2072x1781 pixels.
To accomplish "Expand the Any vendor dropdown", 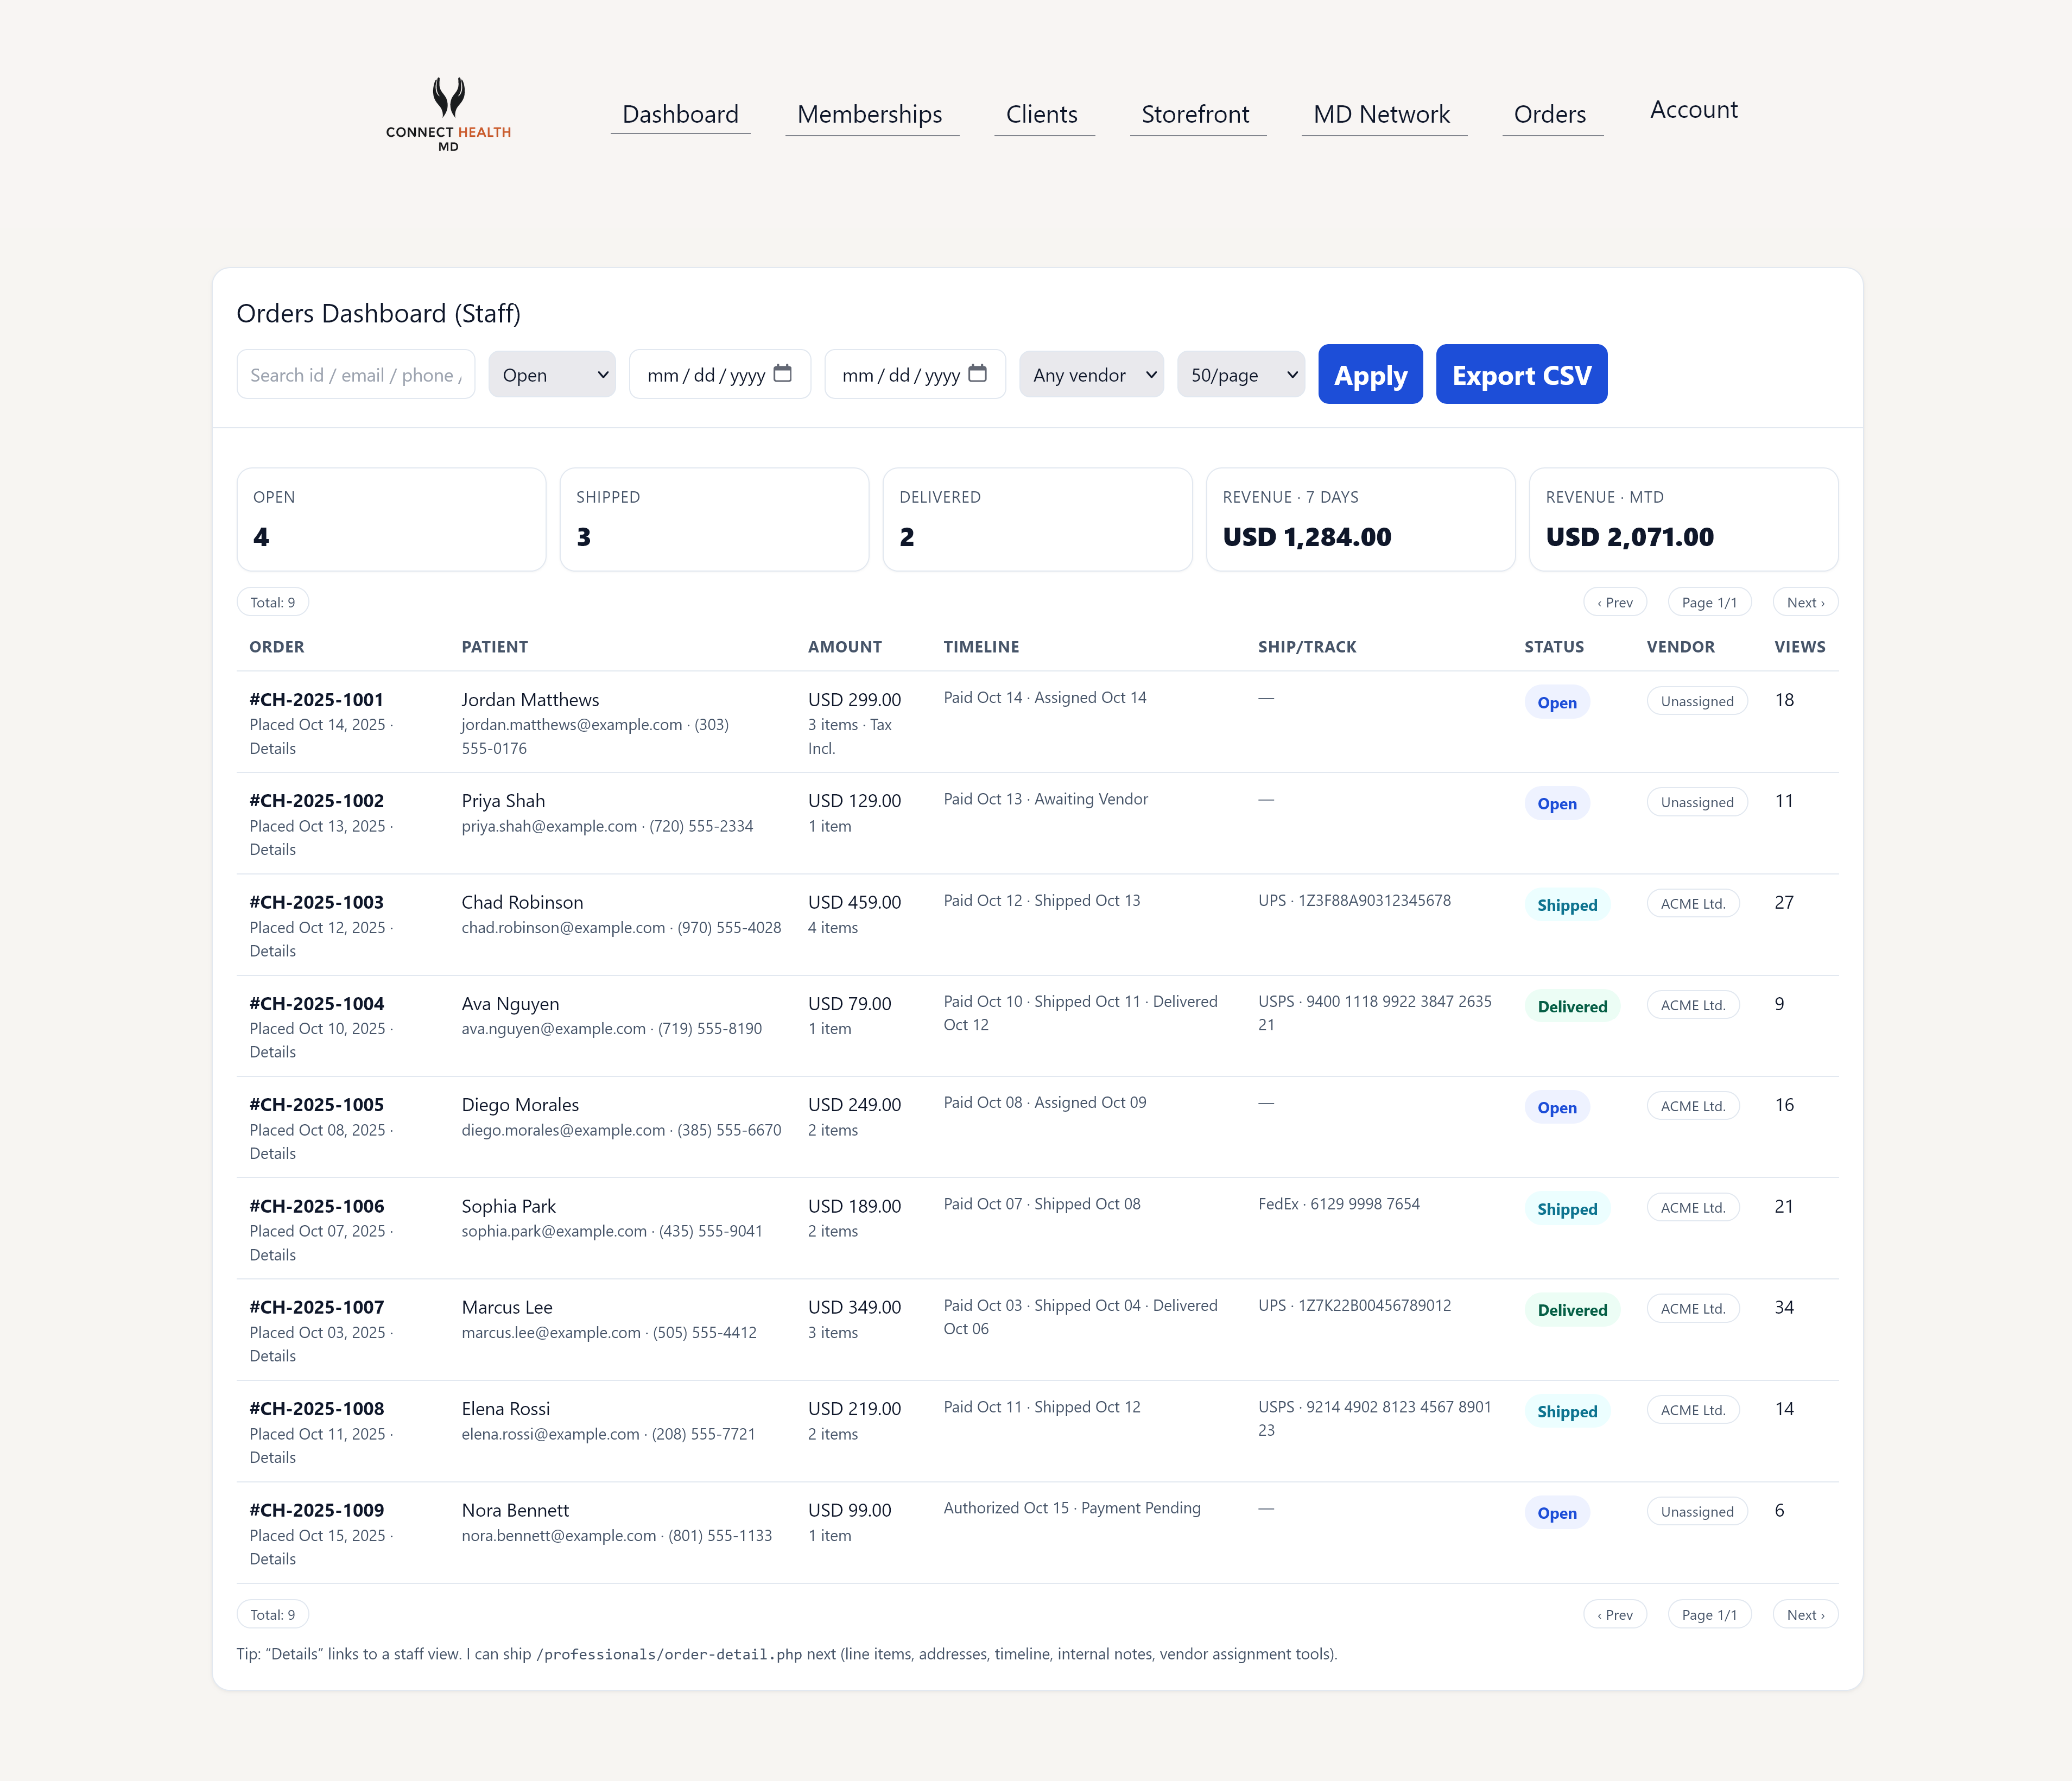I will pos(1091,375).
